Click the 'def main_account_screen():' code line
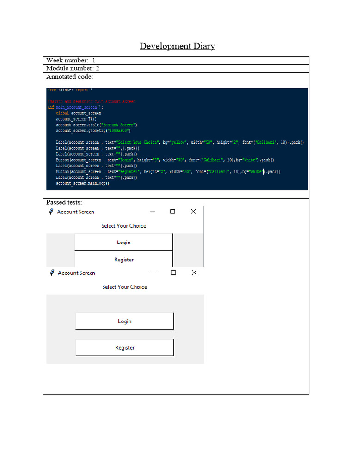355x473 pixels. pyautogui.click(x=75, y=107)
